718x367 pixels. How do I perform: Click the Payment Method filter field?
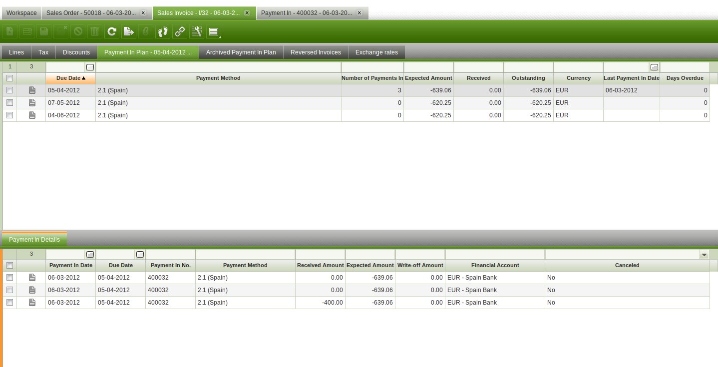218,67
